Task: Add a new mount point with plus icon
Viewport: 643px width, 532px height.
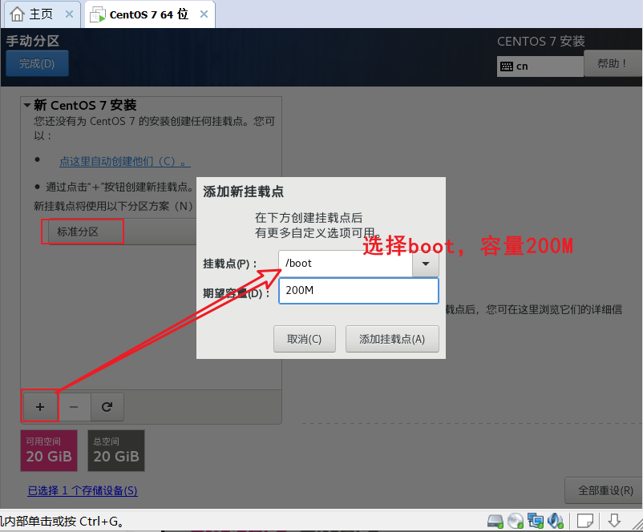Action: coord(40,407)
